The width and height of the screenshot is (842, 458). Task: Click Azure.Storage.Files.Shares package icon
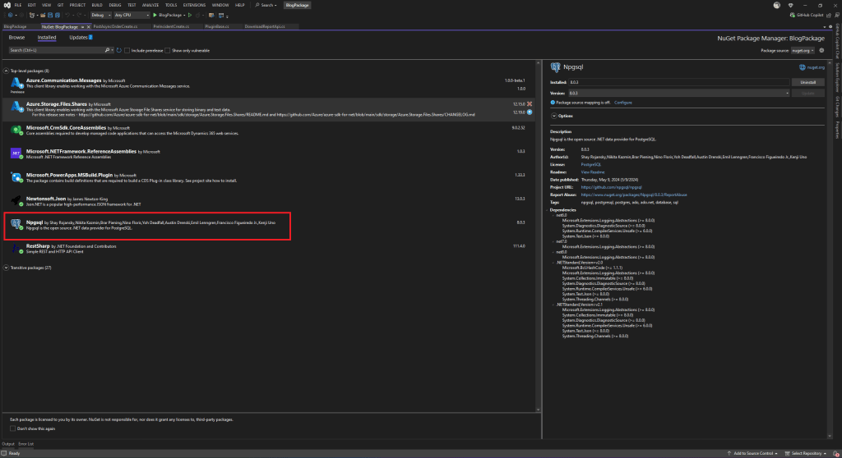click(16, 107)
